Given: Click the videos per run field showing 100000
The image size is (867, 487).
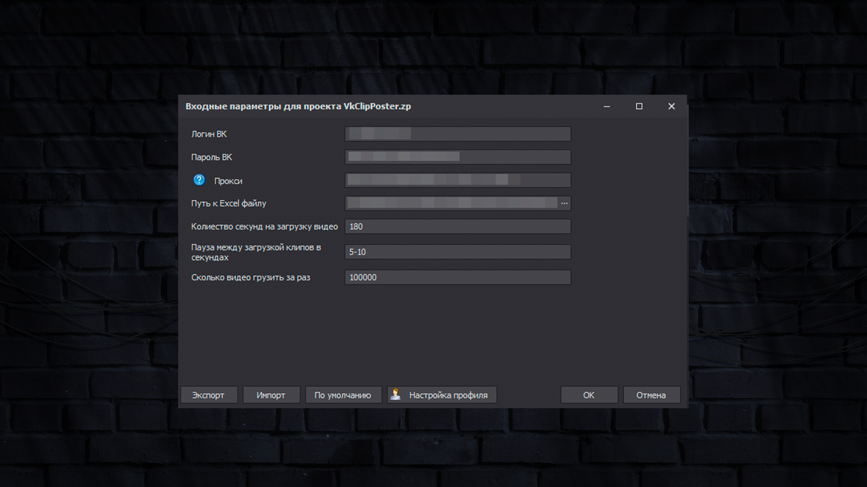Looking at the screenshot, I should 457,277.
